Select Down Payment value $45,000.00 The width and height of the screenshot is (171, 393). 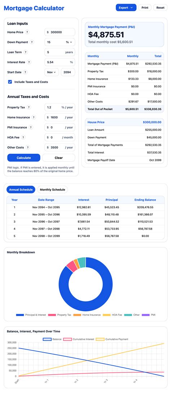pos(154,137)
